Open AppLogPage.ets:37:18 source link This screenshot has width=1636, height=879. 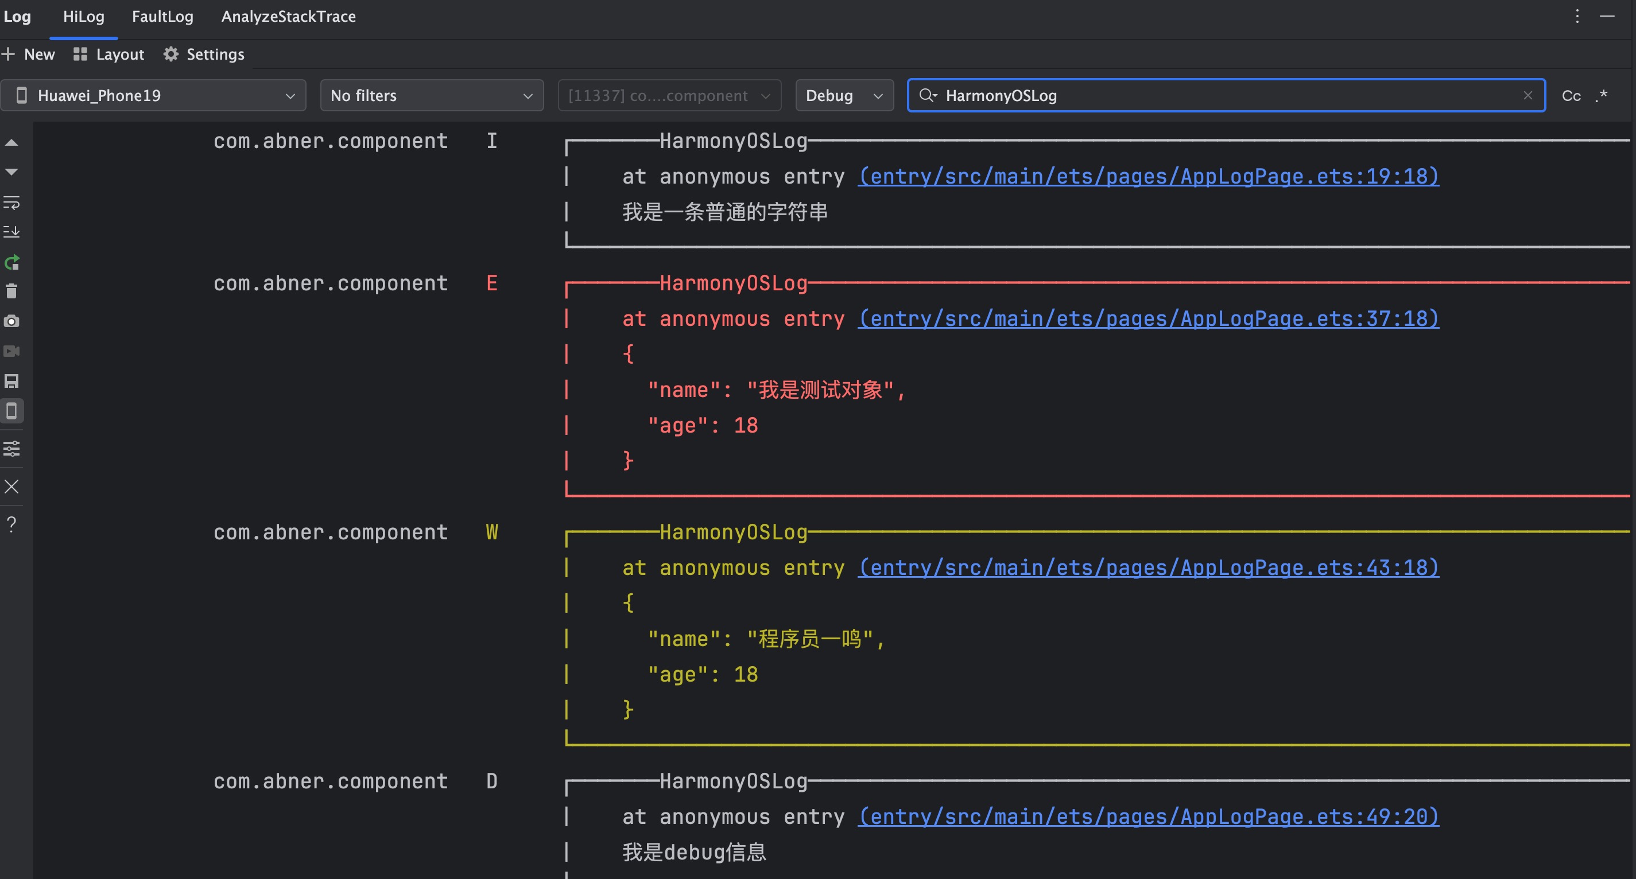pos(1147,318)
